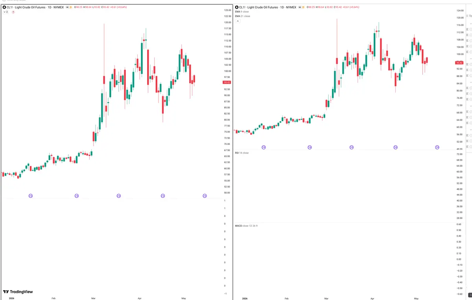Click the 125.00 level on left price axis
472x300 pixels.
227,10
